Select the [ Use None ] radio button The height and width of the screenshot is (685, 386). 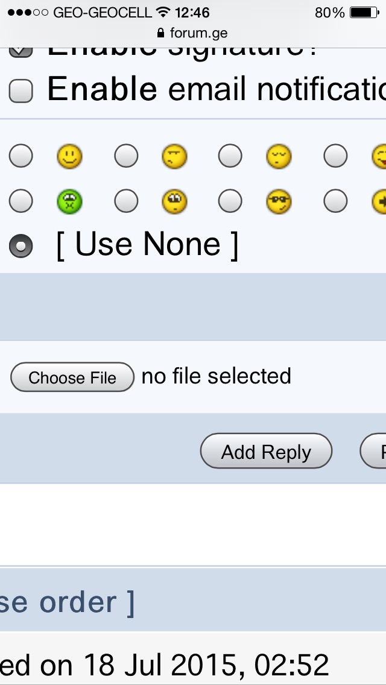[x=21, y=246]
